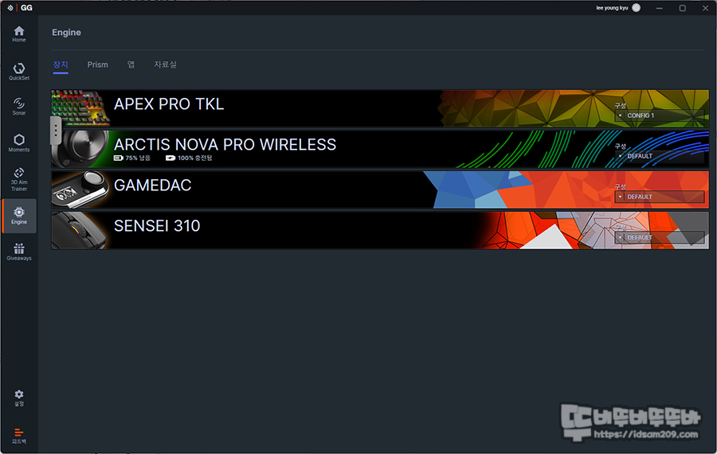
Task: Switch to the Prism tab
Action: pyautogui.click(x=97, y=65)
